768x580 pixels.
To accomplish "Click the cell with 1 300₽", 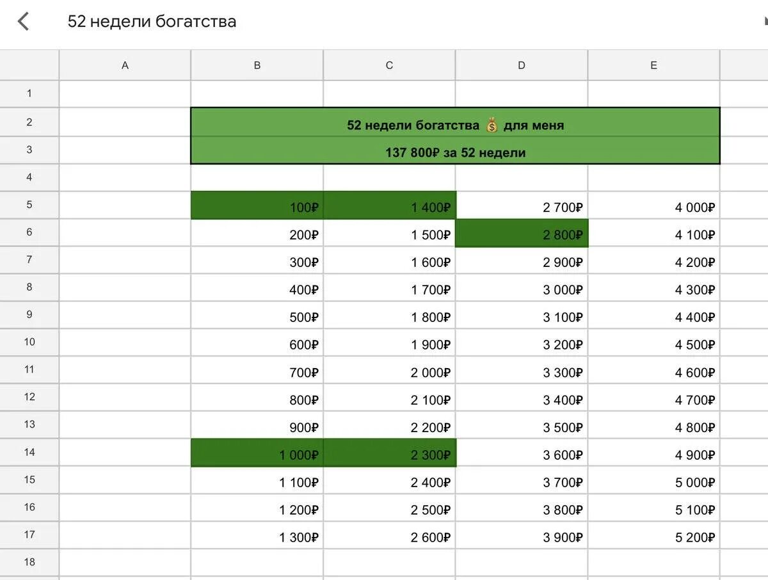I will coord(257,535).
